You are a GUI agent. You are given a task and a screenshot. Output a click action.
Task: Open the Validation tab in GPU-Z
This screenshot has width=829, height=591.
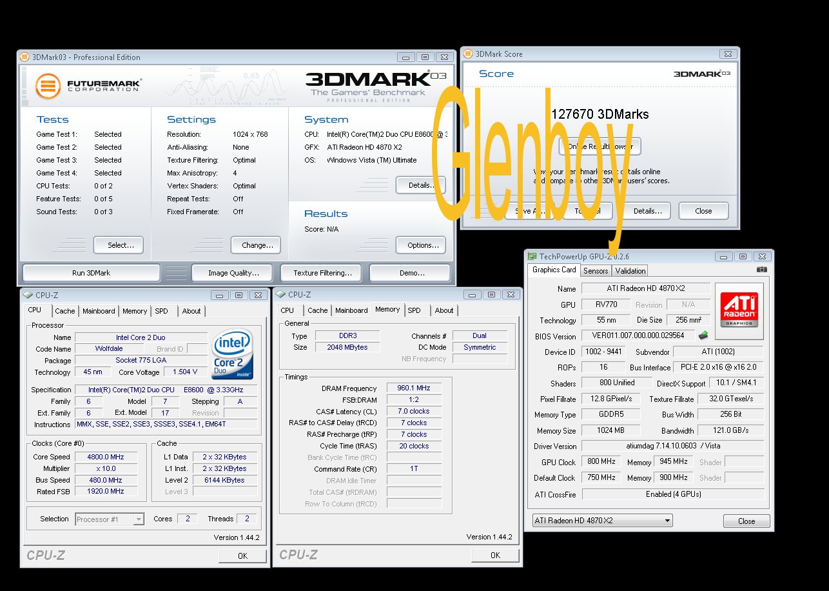click(x=630, y=271)
